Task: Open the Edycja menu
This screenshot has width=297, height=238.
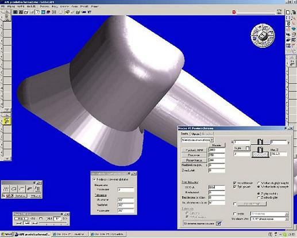Action: [x=11, y=6]
